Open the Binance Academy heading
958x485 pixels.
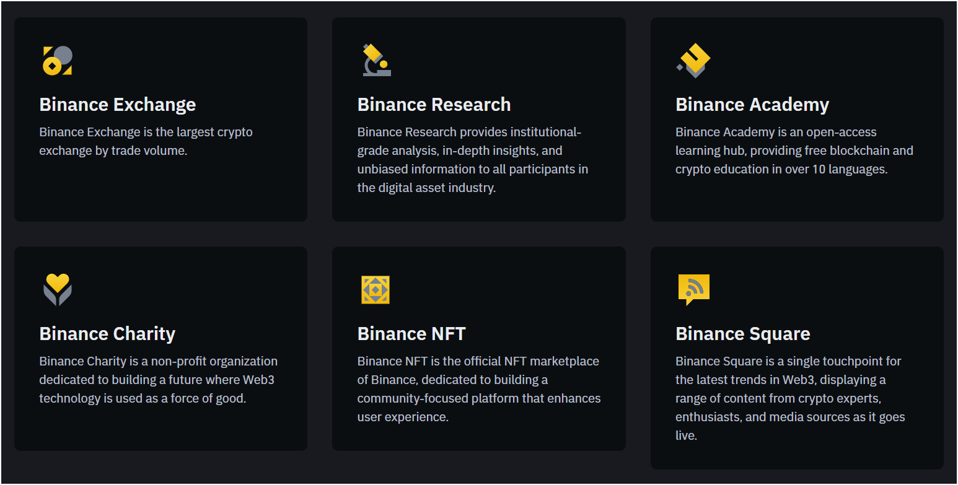pyautogui.click(x=752, y=105)
